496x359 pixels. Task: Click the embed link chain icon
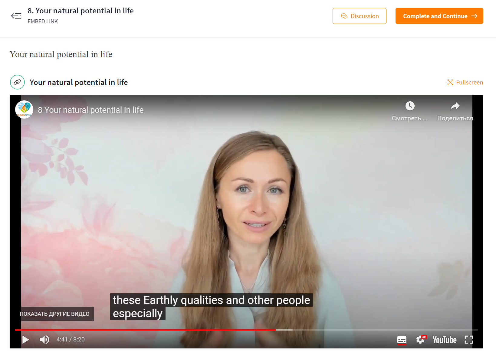tap(18, 82)
